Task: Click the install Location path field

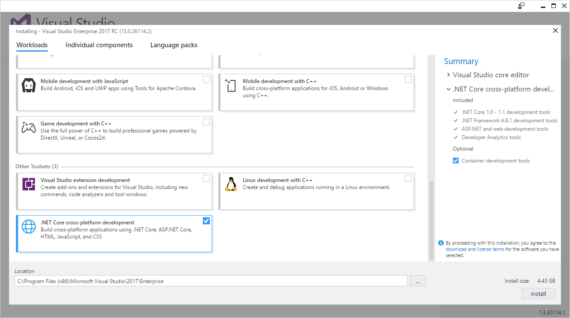Action: pyautogui.click(x=211, y=281)
